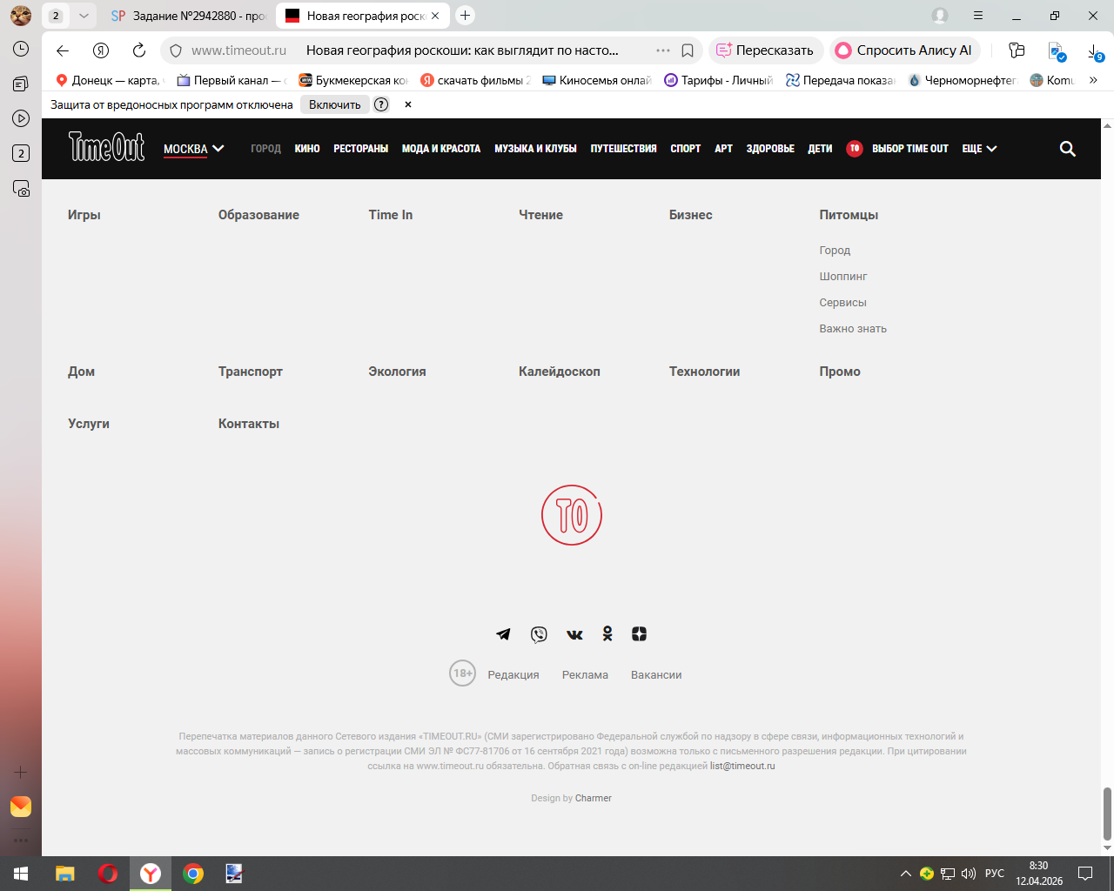Close the Новая география роскоши tab
The image size is (1114, 891).
(435, 16)
